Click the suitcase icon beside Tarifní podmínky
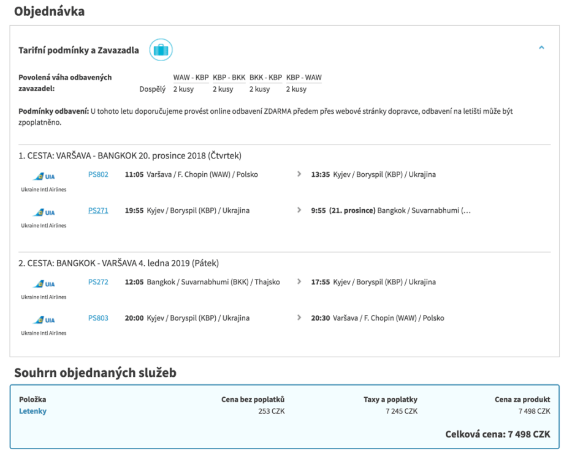 coord(161,50)
